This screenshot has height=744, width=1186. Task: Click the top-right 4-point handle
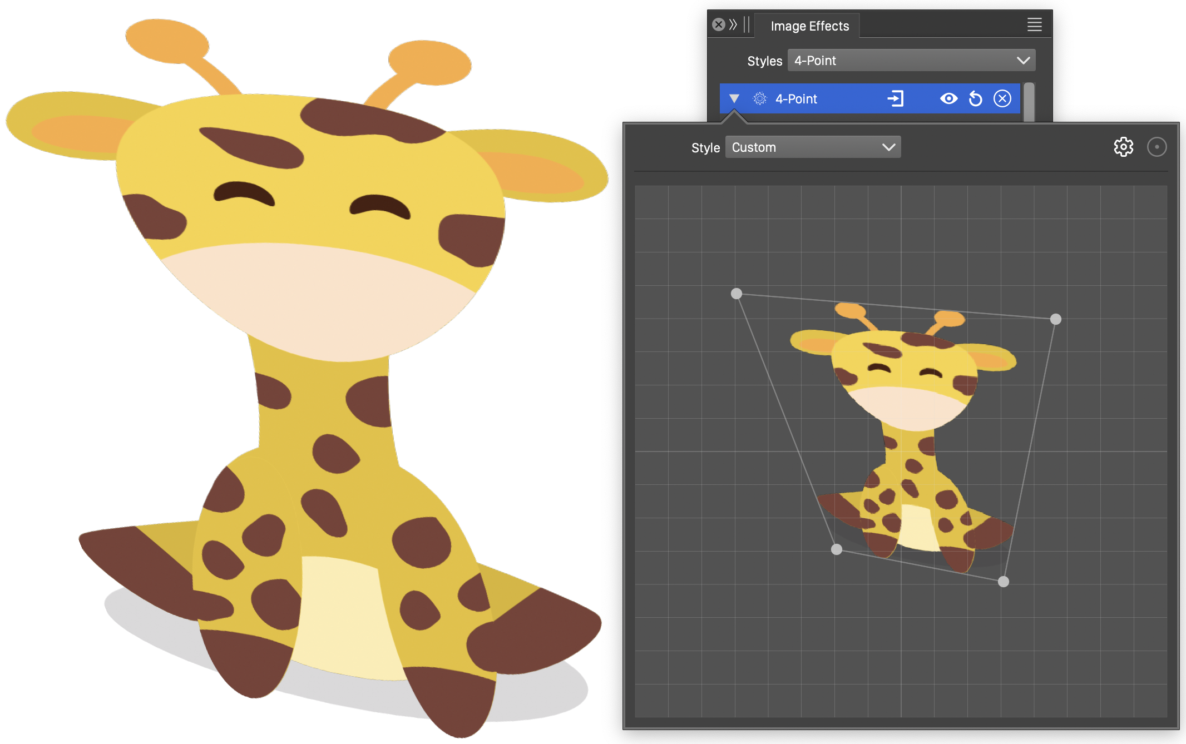tap(1055, 319)
